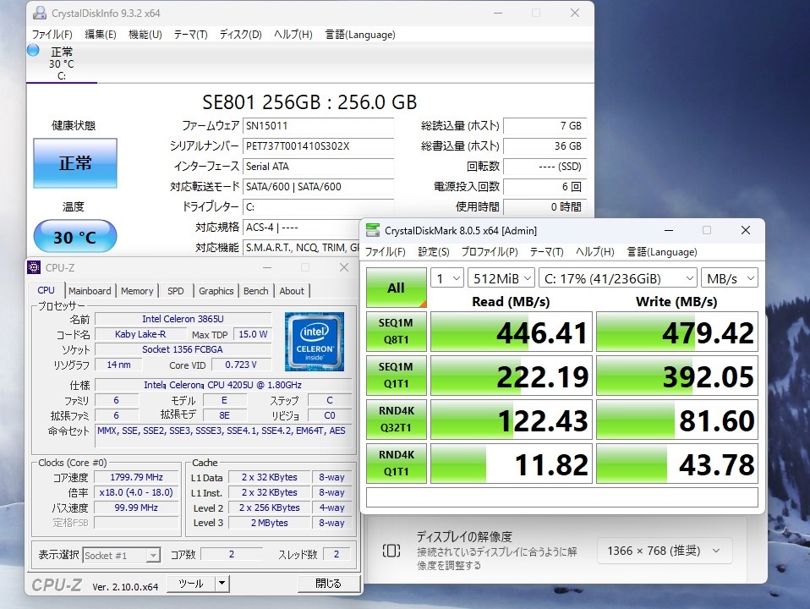
Task: Switch to the Graphics tab in CPU-Z
Action: click(x=216, y=291)
